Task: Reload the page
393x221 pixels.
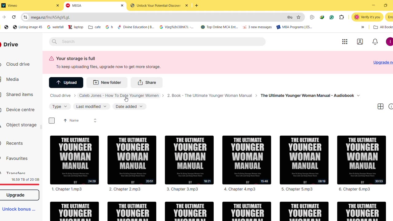Action: pos(14,17)
